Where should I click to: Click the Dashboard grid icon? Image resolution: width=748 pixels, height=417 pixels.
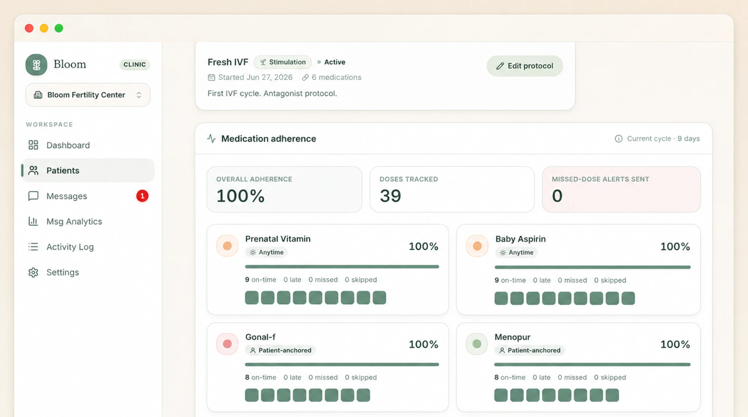(x=34, y=145)
